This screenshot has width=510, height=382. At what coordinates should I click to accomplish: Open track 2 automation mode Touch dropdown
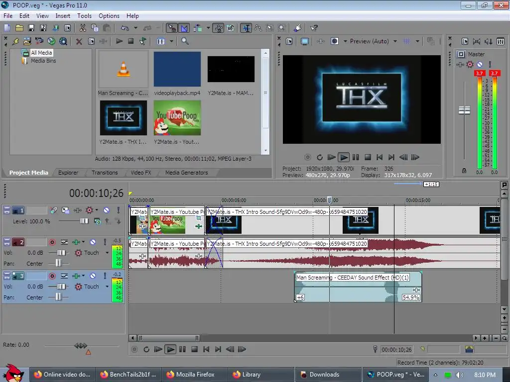[107, 253]
